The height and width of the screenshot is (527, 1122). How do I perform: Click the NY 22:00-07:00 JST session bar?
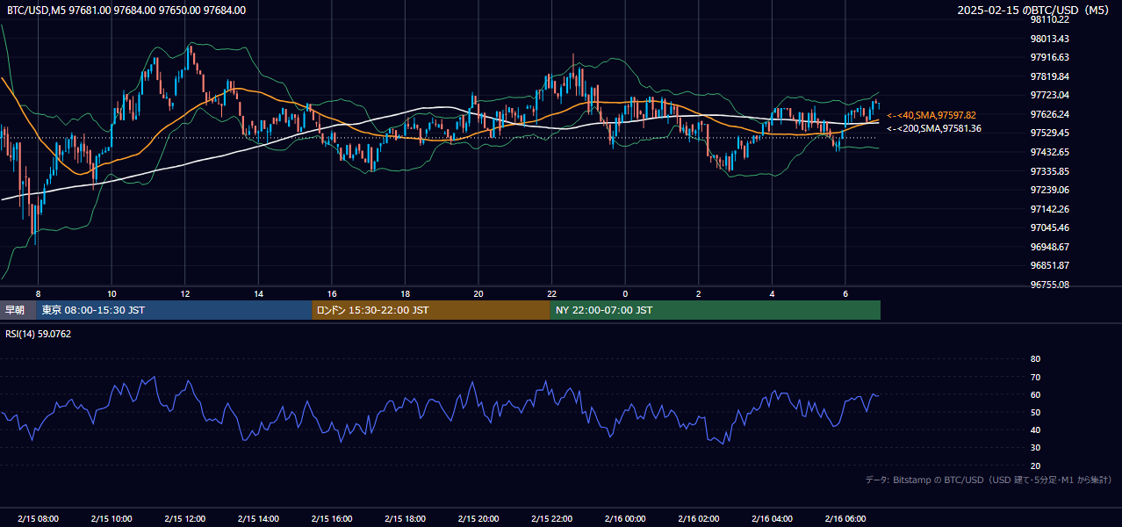716,310
